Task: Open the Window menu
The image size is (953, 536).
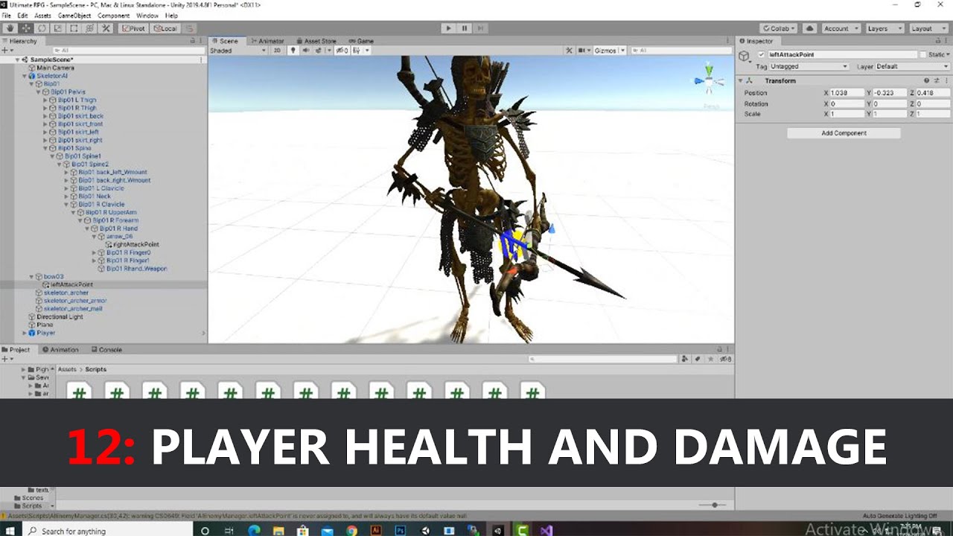Action: point(147,16)
